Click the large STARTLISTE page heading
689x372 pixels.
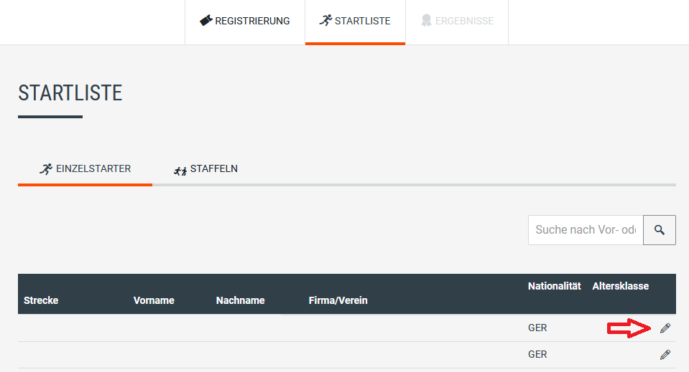[x=70, y=93]
